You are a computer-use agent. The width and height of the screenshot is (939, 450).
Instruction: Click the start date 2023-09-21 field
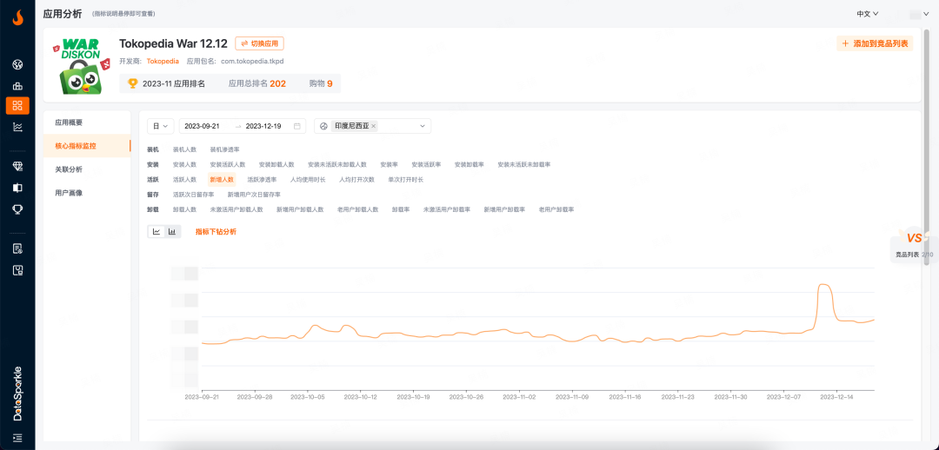(202, 126)
